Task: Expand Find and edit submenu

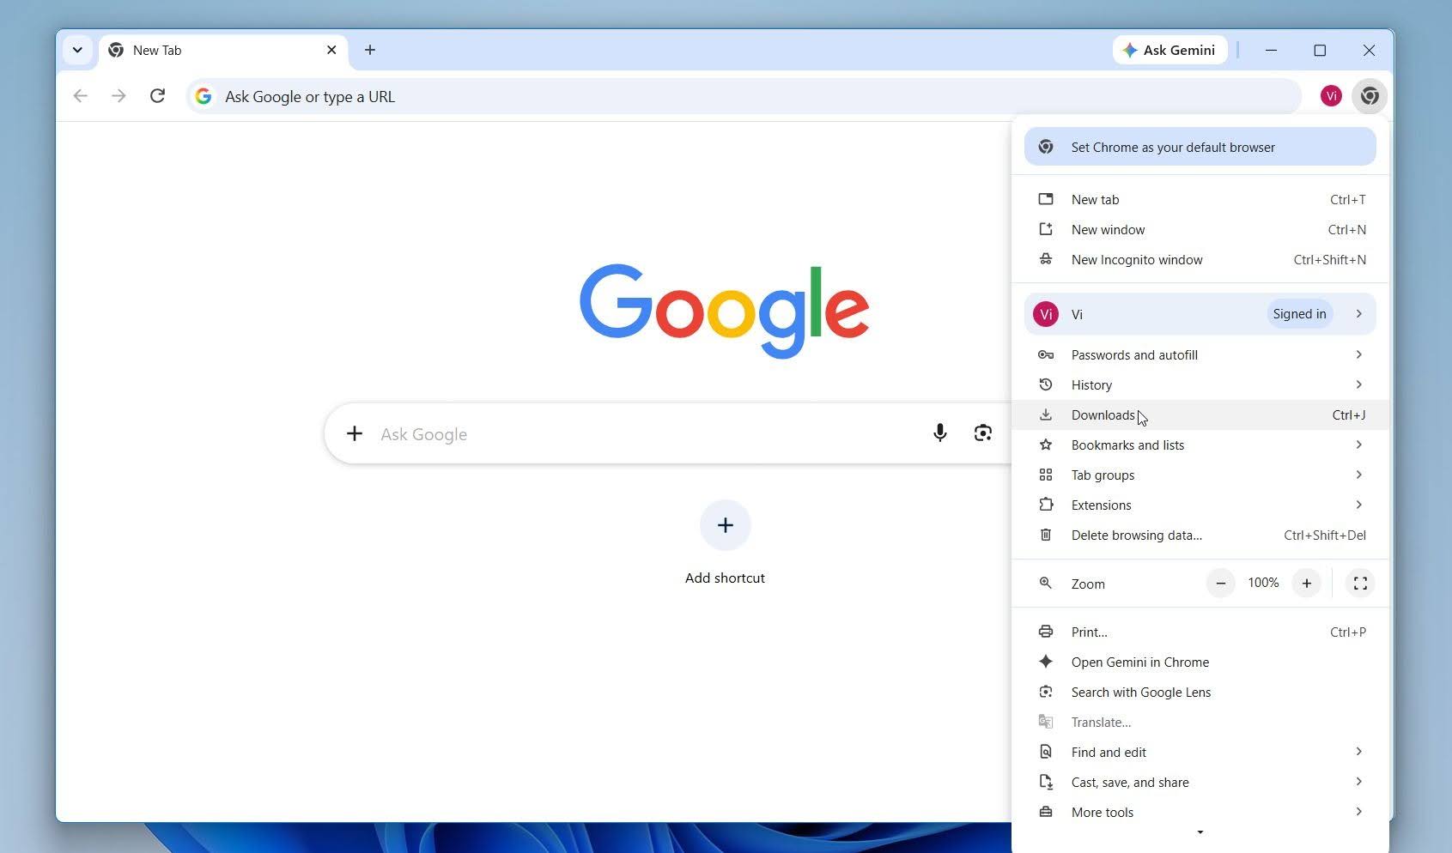Action: [x=1200, y=752]
